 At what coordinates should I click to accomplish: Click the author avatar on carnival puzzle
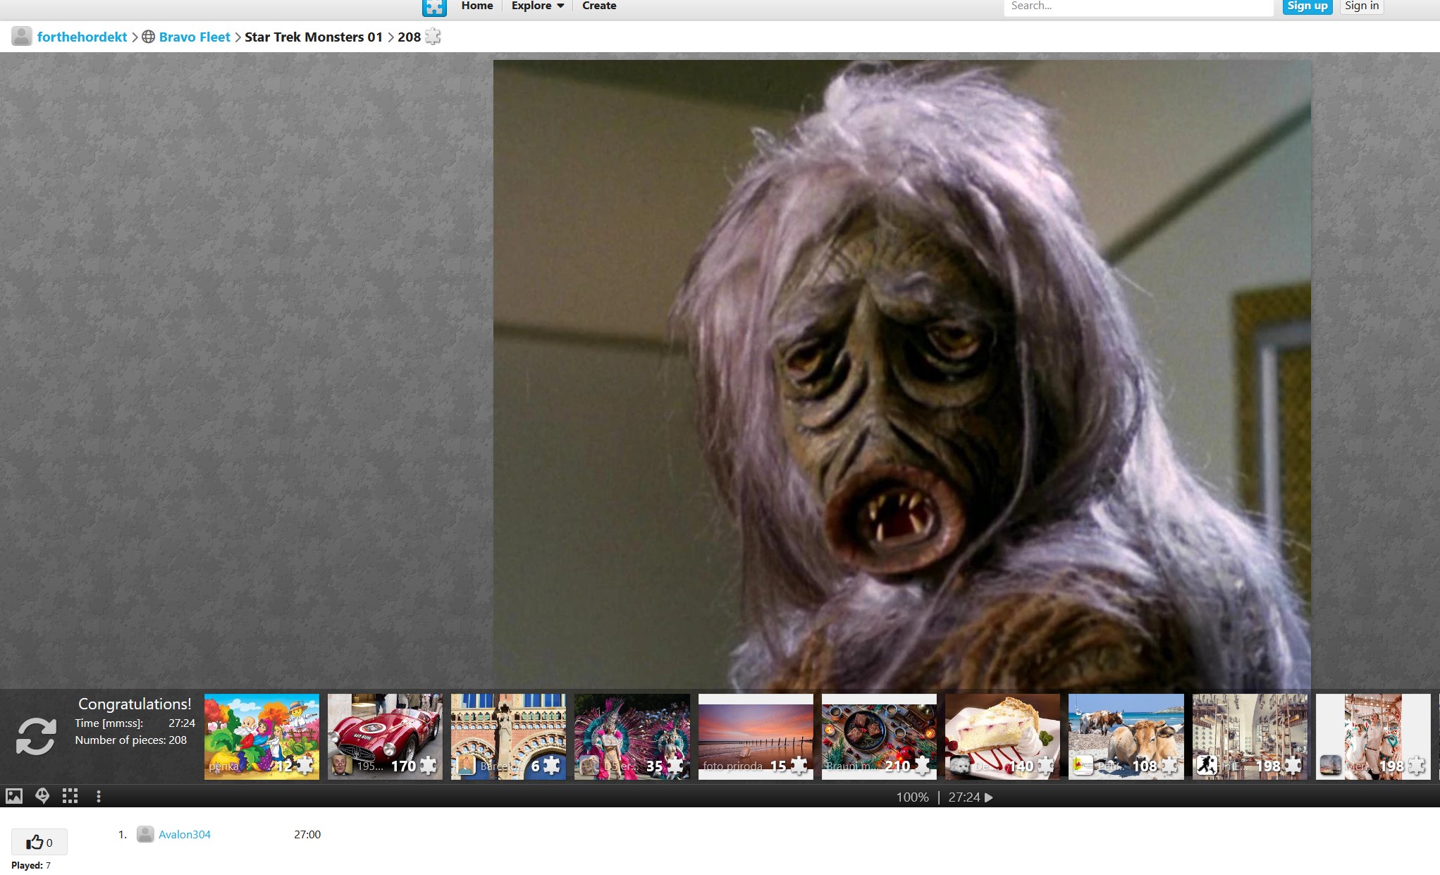(x=589, y=765)
